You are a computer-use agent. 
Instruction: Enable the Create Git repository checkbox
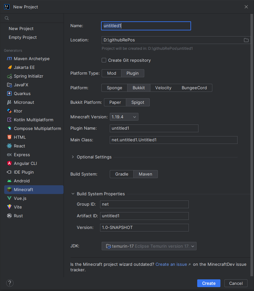tap(104, 60)
